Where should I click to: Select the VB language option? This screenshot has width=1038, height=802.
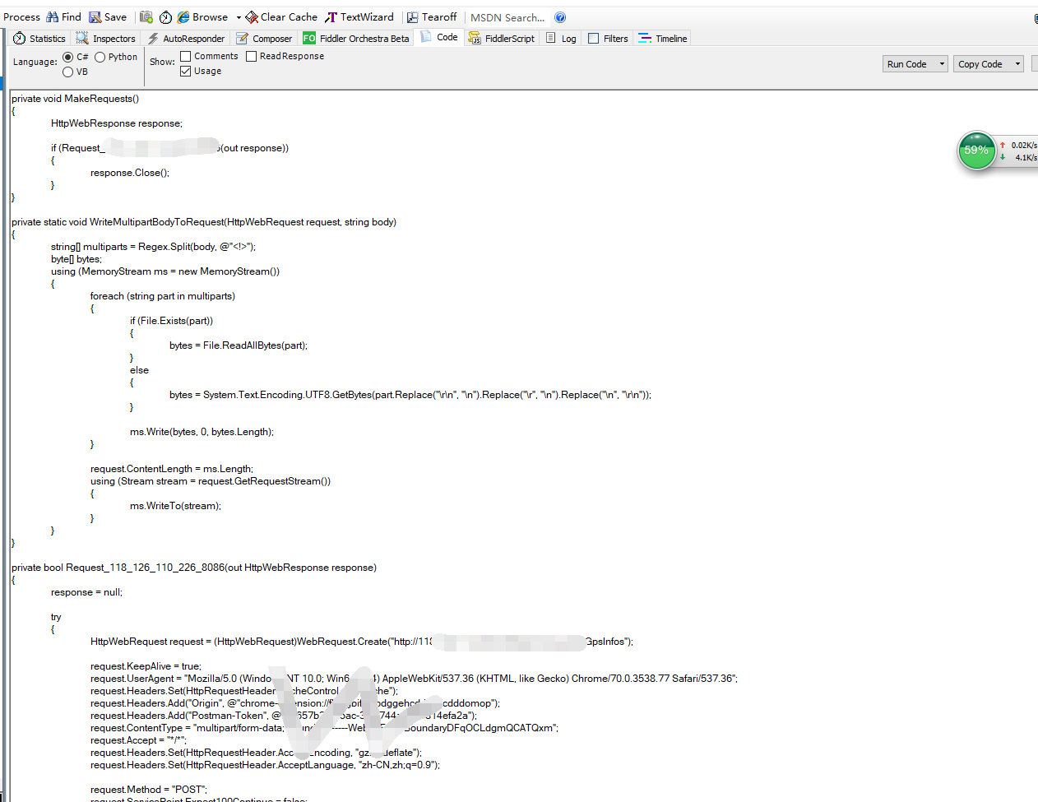pos(68,72)
